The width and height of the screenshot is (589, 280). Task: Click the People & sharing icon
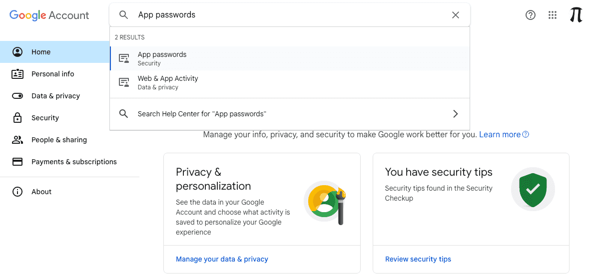click(x=17, y=140)
